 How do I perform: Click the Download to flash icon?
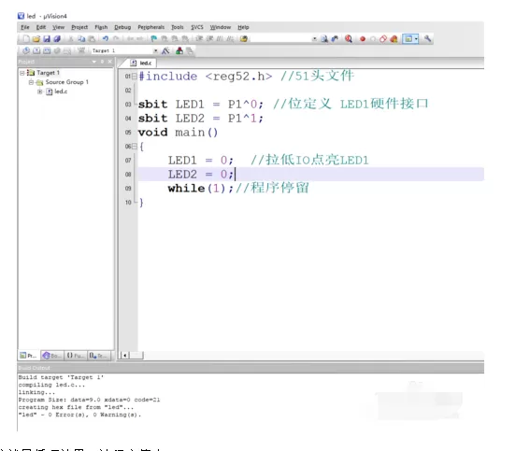point(81,50)
